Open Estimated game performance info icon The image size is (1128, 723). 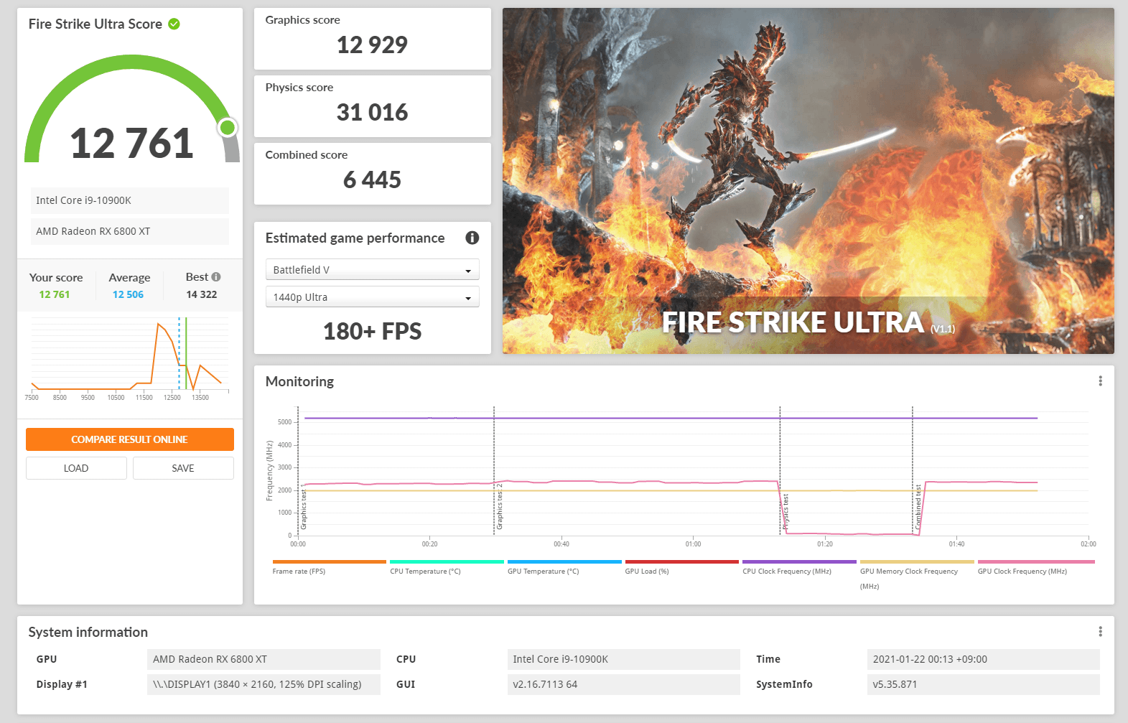pos(472,238)
